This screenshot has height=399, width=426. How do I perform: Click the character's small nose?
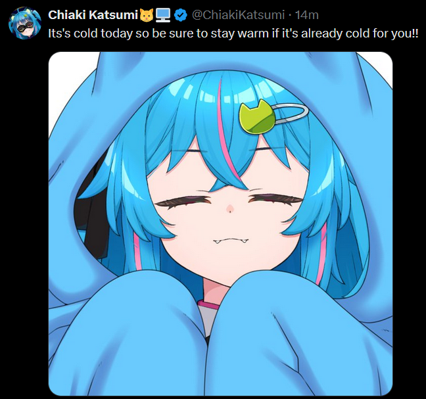pos(230,208)
